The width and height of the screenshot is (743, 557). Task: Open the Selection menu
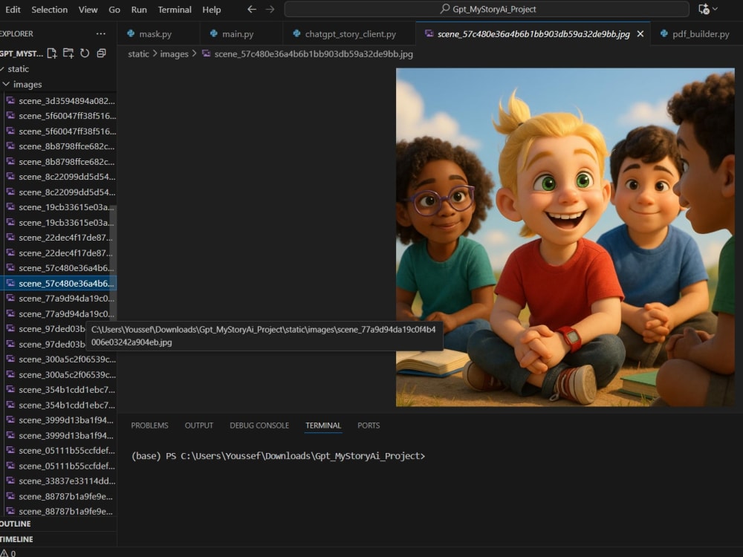point(49,10)
